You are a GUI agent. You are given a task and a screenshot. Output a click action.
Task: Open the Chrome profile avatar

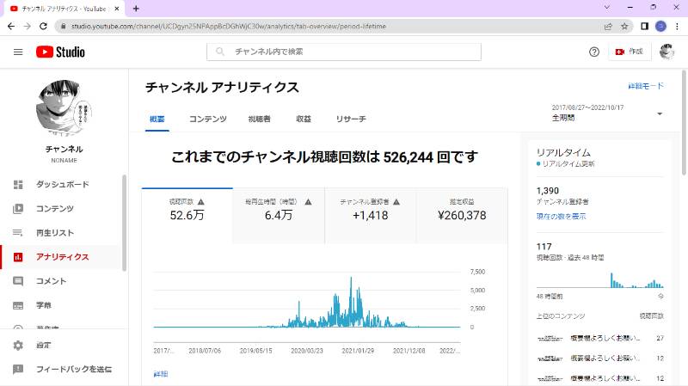[x=660, y=27]
